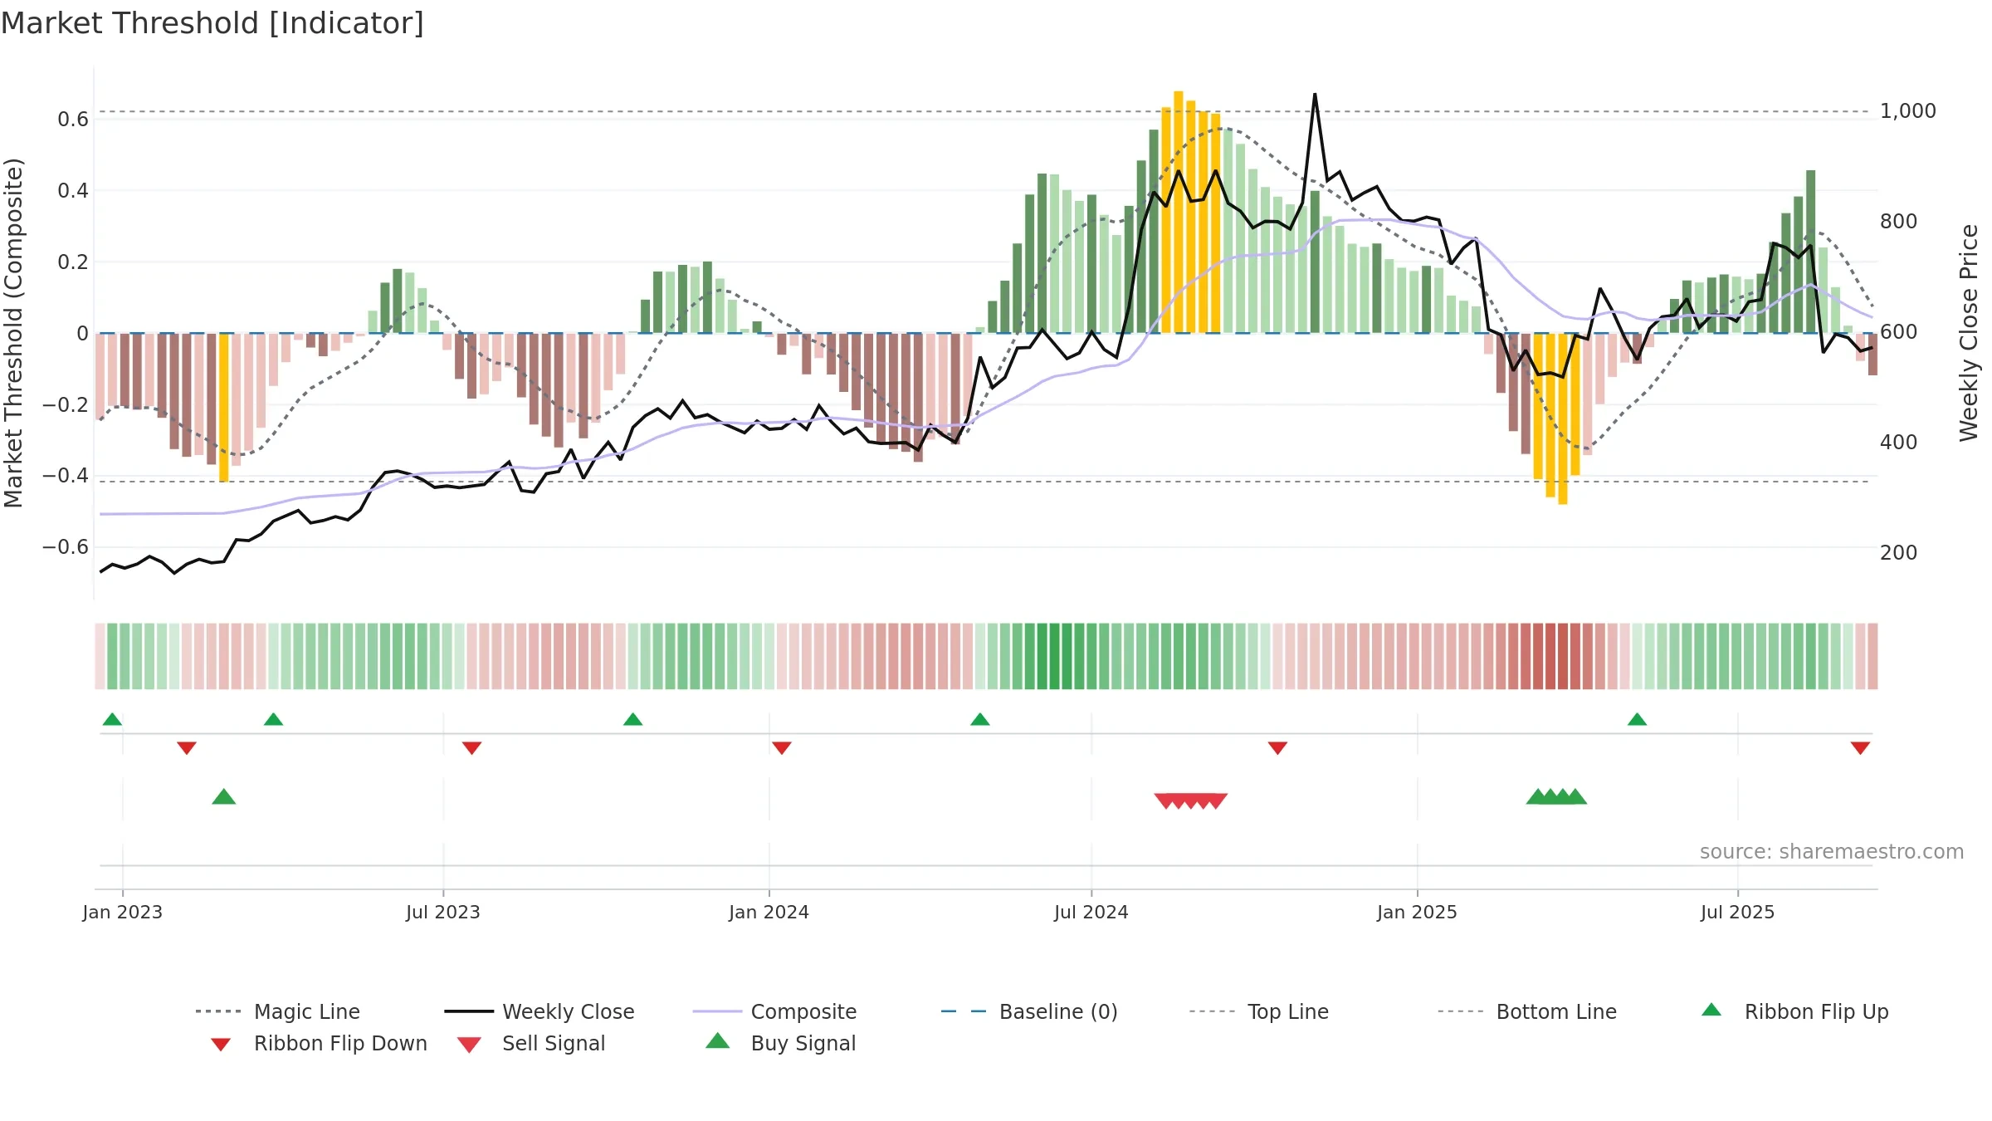Click the green Ribbon Flip Up marker at January 2023
The image size is (1992, 1121).
click(x=112, y=719)
